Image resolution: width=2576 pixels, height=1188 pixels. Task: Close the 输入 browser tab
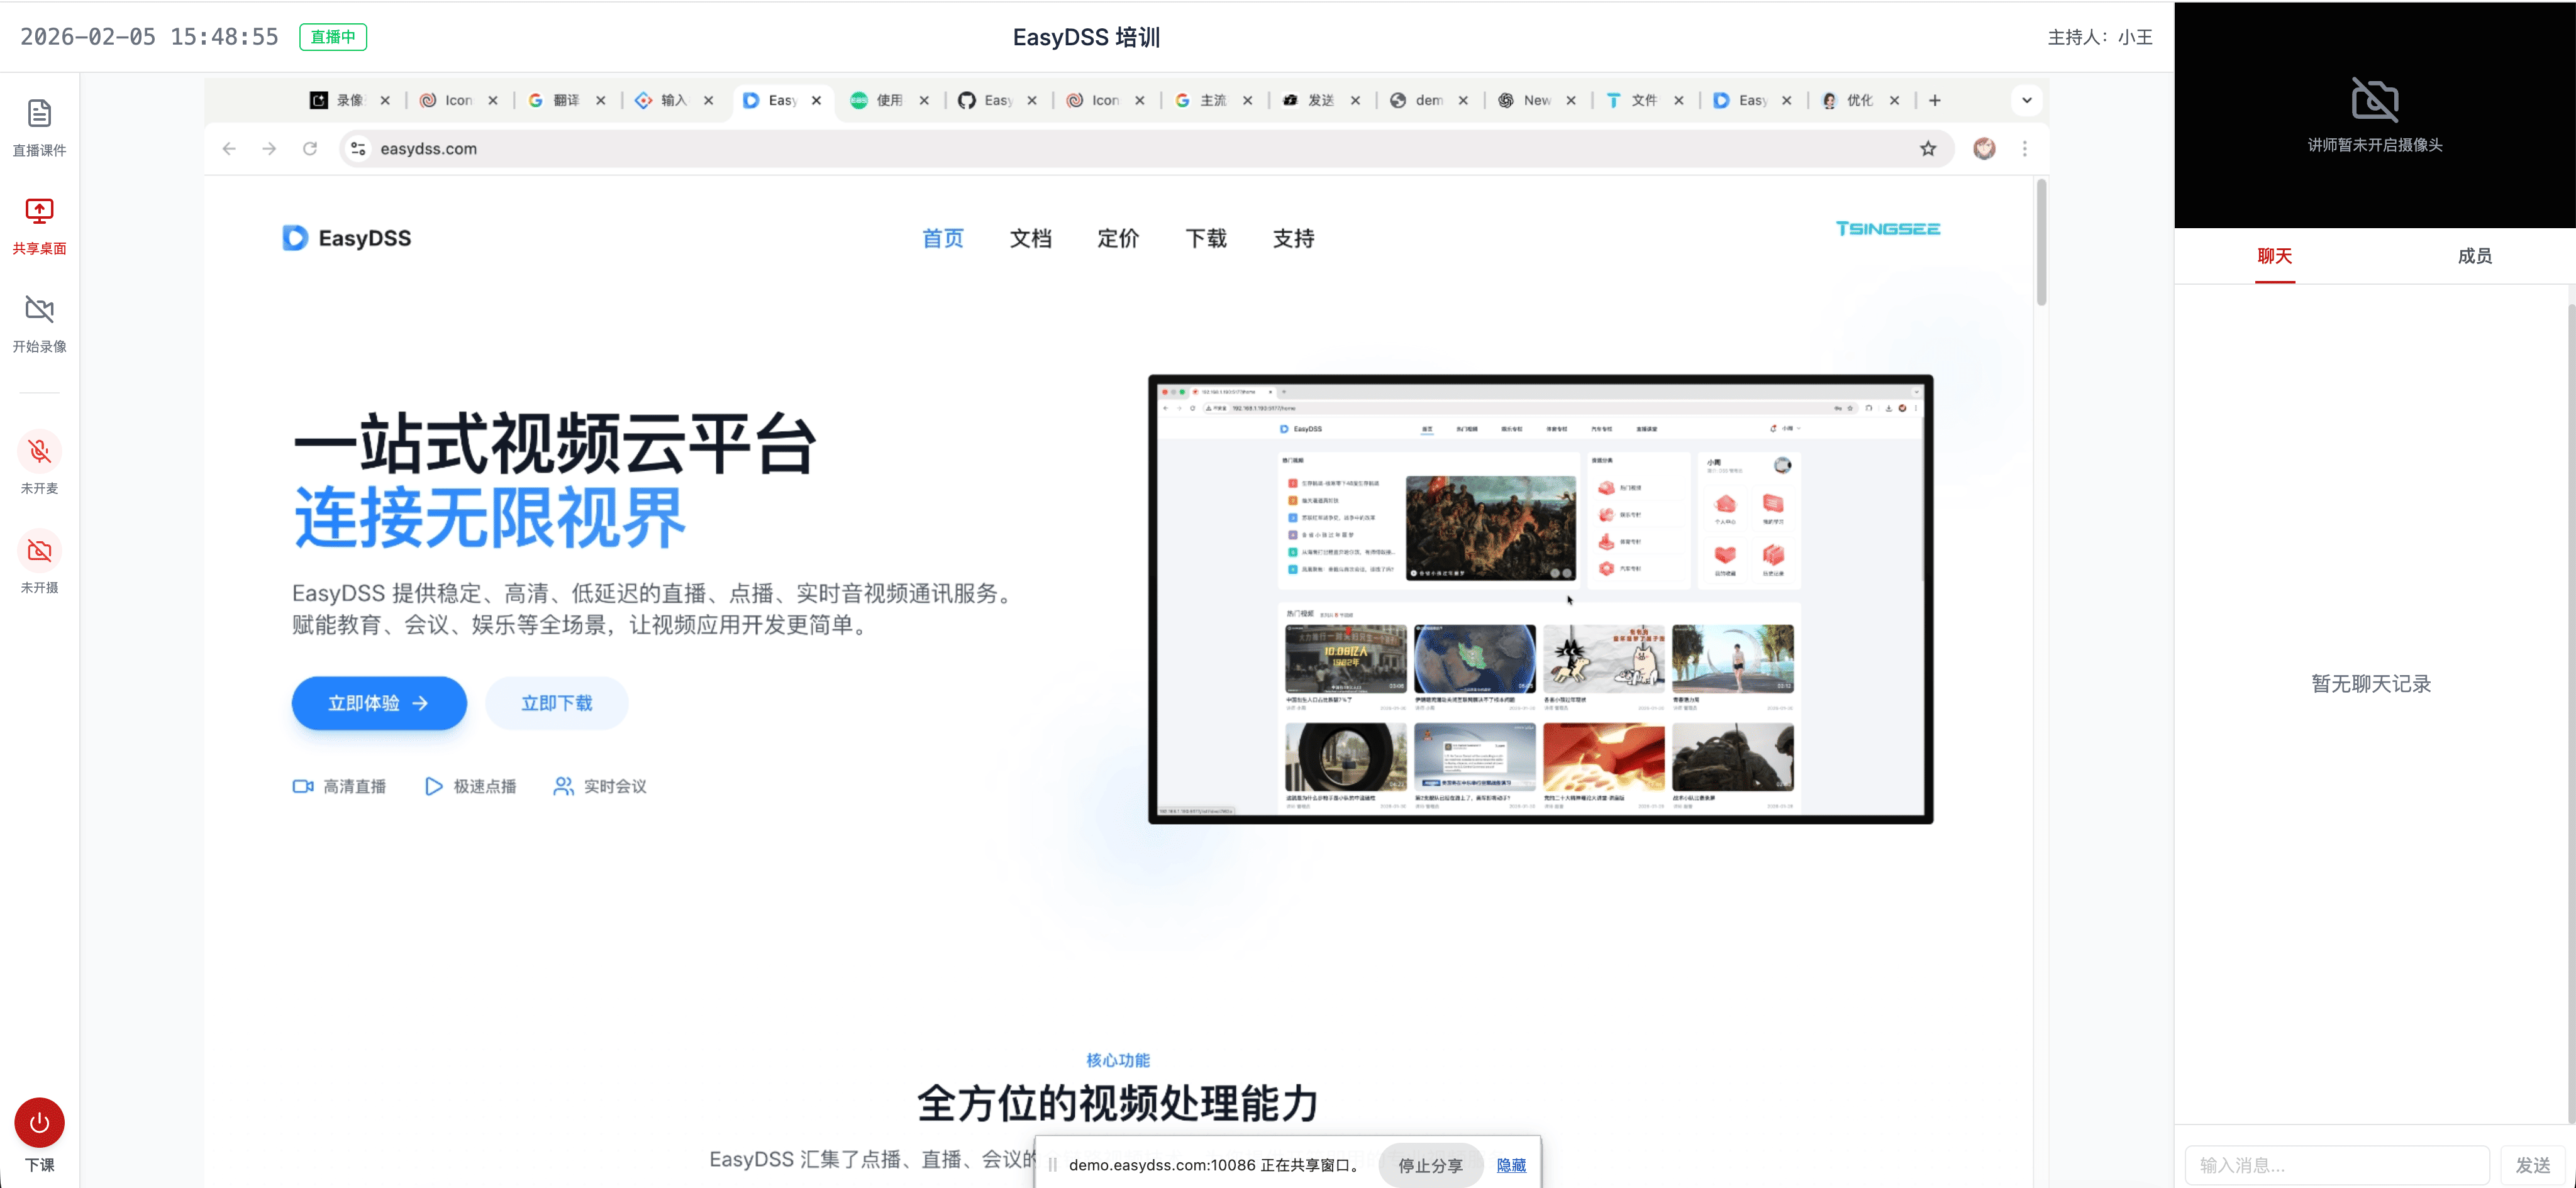[709, 100]
